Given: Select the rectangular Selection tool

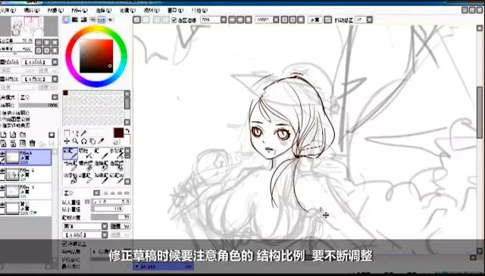Looking at the screenshot, I should point(67,133).
